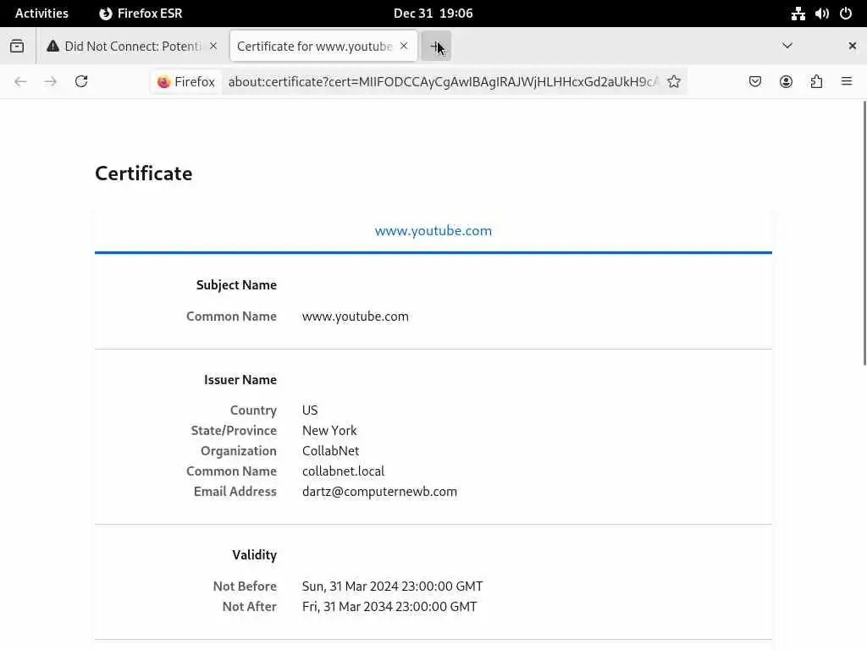
Task: Click the 'State/Province' label
Action: pyautogui.click(x=234, y=431)
